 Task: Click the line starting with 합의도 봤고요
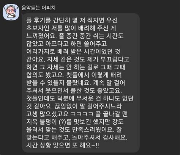[74, 75]
